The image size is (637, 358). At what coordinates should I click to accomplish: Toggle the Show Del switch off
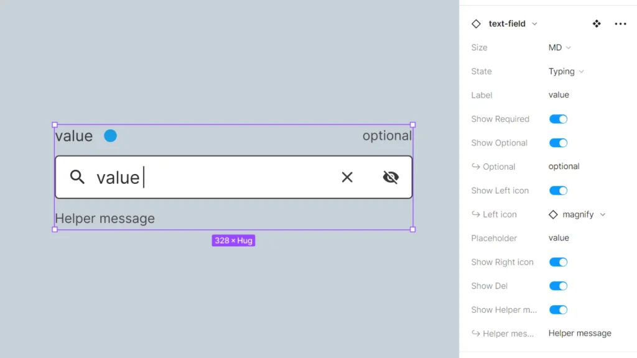click(558, 286)
